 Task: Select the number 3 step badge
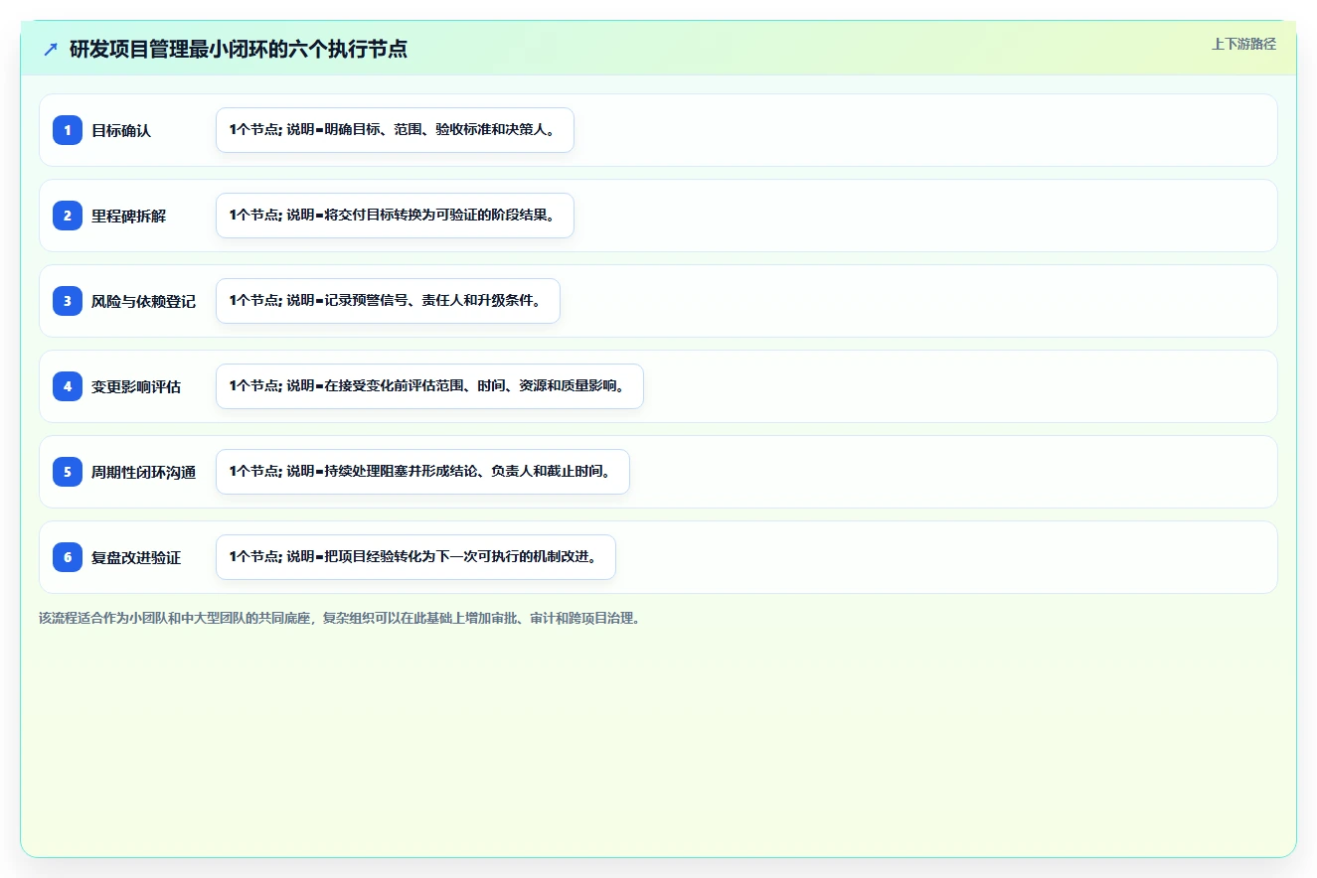68,301
